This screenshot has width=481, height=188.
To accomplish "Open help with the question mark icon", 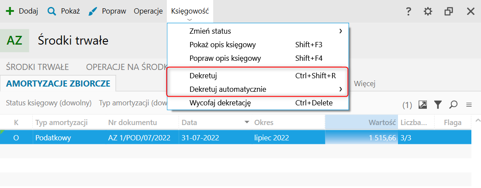I will [x=408, y=11].
